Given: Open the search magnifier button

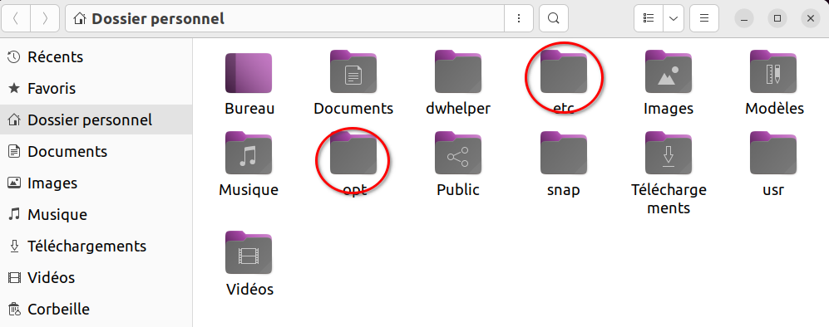Looking at the screenshot, I should [554, 18].
